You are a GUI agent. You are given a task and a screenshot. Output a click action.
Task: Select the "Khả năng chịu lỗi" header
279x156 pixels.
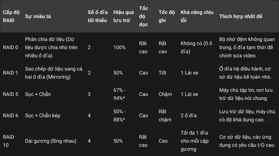click(x=197, y=16)
